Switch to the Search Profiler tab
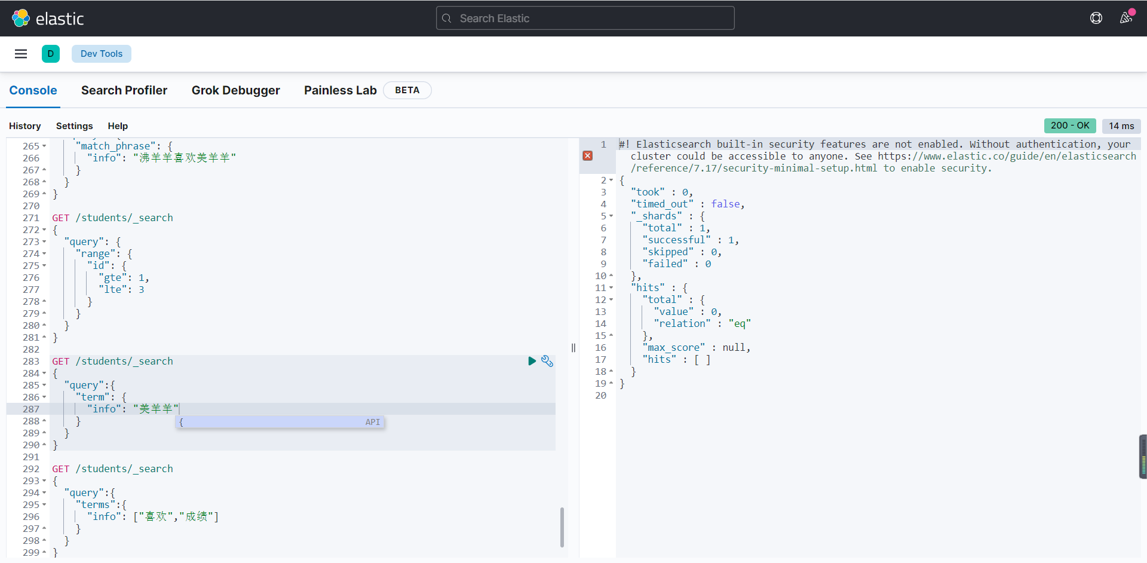Image resolution: width=1147 pixels, height=563 pixels. (x=124, y=90)
